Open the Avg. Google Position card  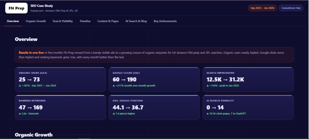click(x=154, y=107)
